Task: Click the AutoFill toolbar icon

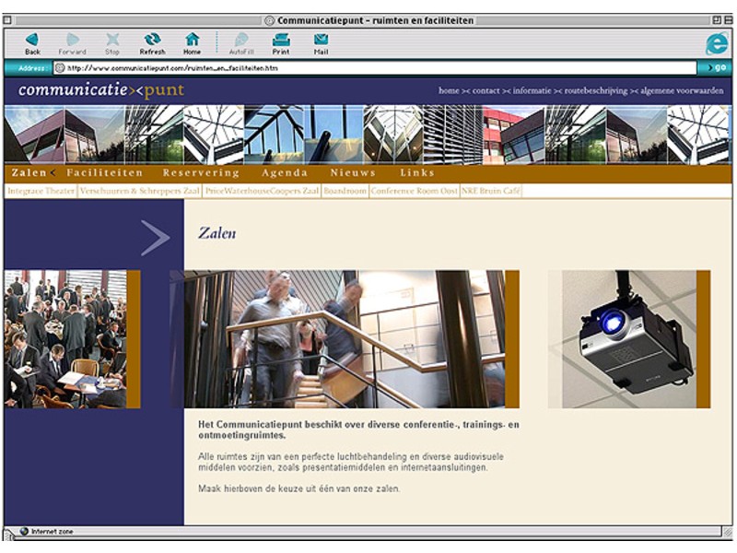Action: click(x=241, y=40)
